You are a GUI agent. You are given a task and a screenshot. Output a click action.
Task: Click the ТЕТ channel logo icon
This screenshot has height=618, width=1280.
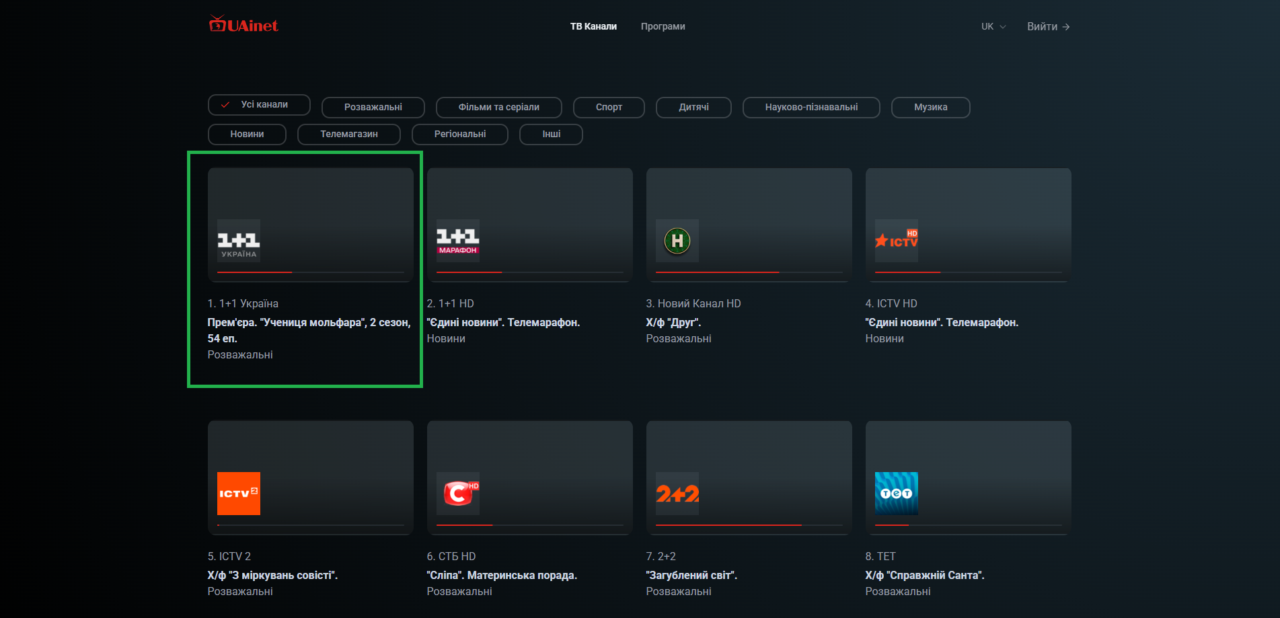click(897, 493)
